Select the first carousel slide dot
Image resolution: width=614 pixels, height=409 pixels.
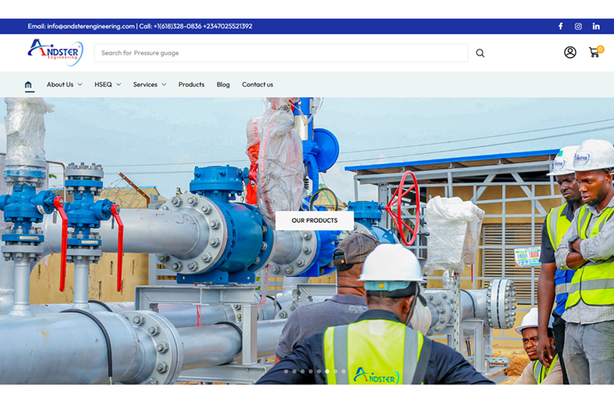(286, 371)
